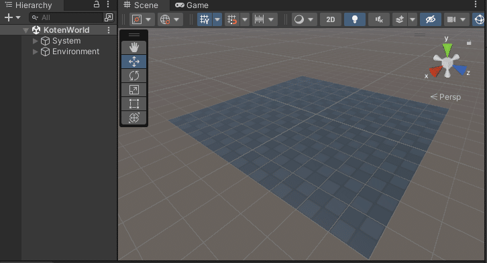The height and width of the screenshot is (263, 487).
Task: Toggle the Persp projection label
Action: (445, 97)
